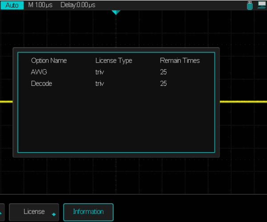Click the Delay 0.00µs readout
The height and width of the screenshot is (222, 267).
77,5
